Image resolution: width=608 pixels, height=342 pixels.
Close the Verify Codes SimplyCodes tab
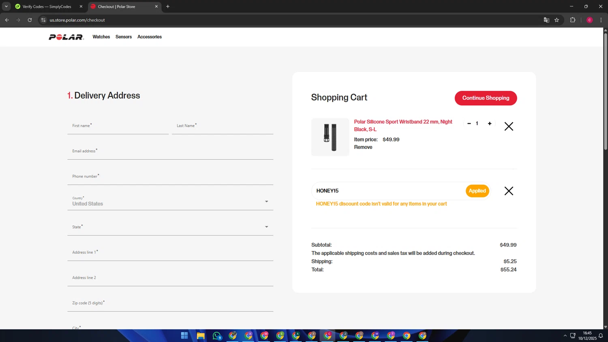81,6
